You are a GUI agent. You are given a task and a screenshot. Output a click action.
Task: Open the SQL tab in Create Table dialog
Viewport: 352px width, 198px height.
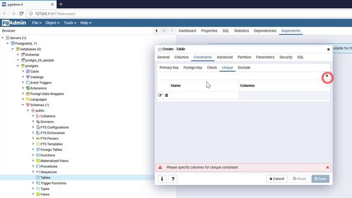300,57
